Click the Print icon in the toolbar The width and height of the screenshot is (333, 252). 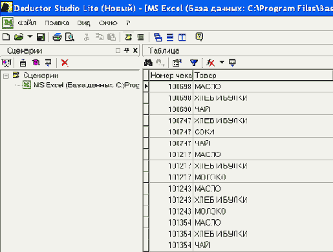[57, 37]
